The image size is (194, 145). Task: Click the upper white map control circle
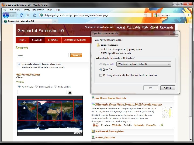(x=24, y=103)
